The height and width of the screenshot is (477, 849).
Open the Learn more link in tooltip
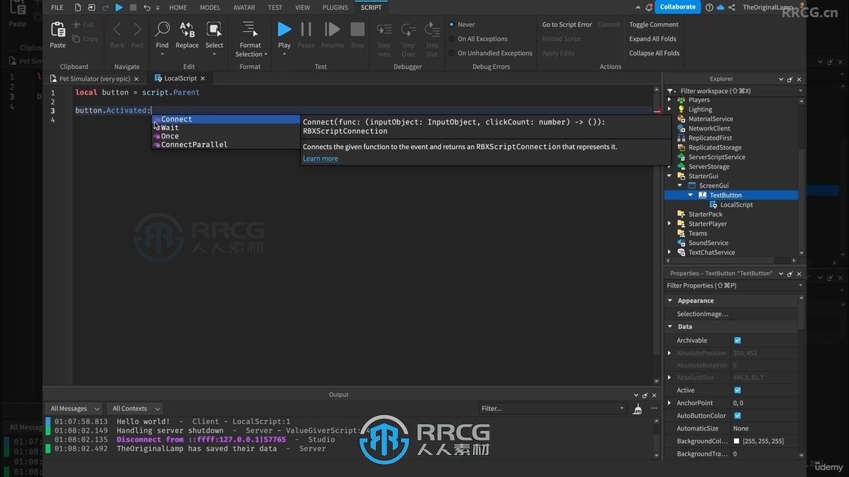[x=320, y=158]
